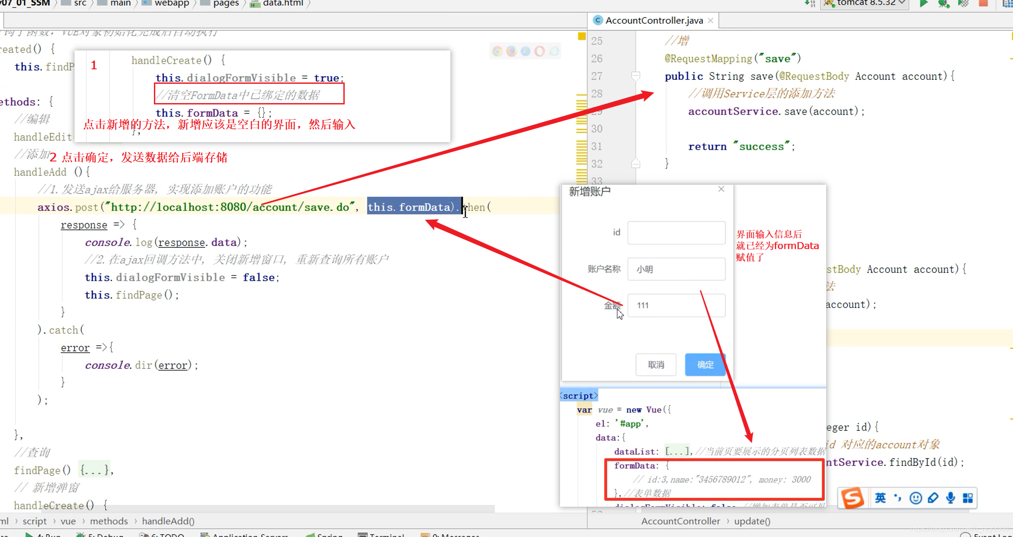Open the 0: Messages tool window

pyautogui.click(x=450, y=535)
